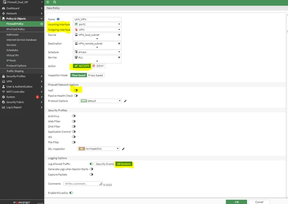This screenshot has height=204, width=288.
Task: Click the favorite star next to Firewall Policy
Action: coord(42,24)
